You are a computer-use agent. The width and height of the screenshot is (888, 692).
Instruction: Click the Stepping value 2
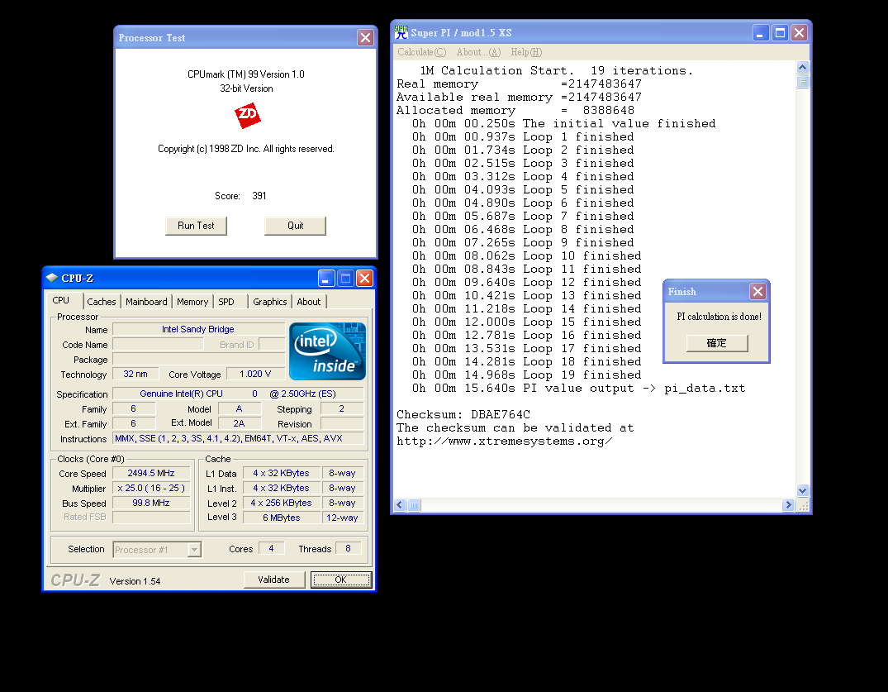[x=341, y=408]
